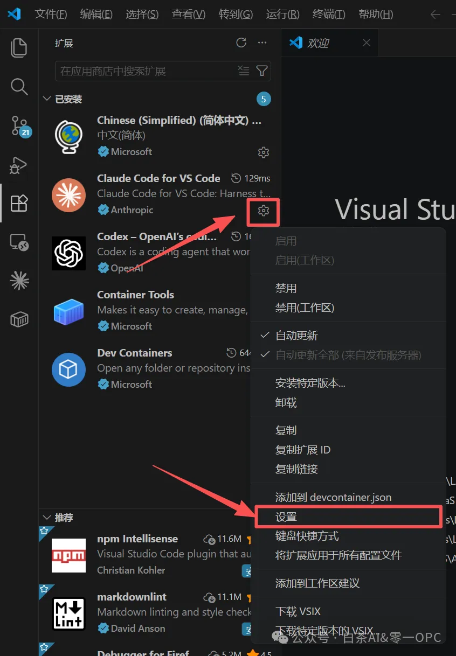Choose 复制扩展 ID menu entry
Screen dimensions: 456x656
(303, 450)
